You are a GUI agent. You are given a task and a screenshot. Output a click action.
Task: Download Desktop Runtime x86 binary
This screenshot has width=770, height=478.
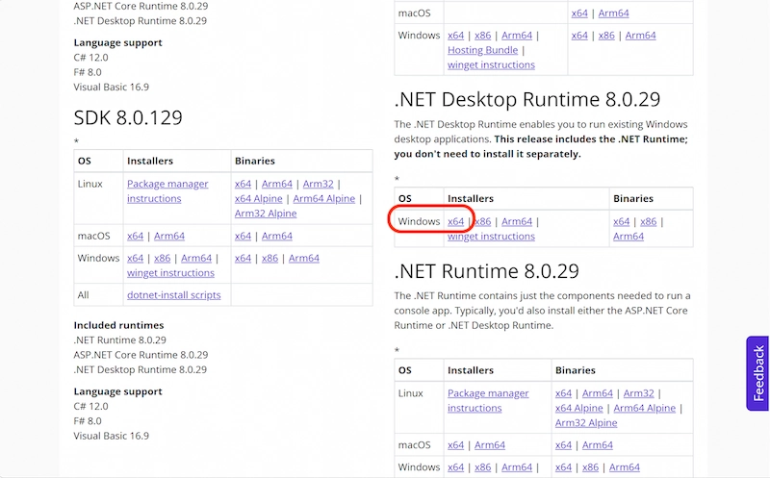[648, 221]
